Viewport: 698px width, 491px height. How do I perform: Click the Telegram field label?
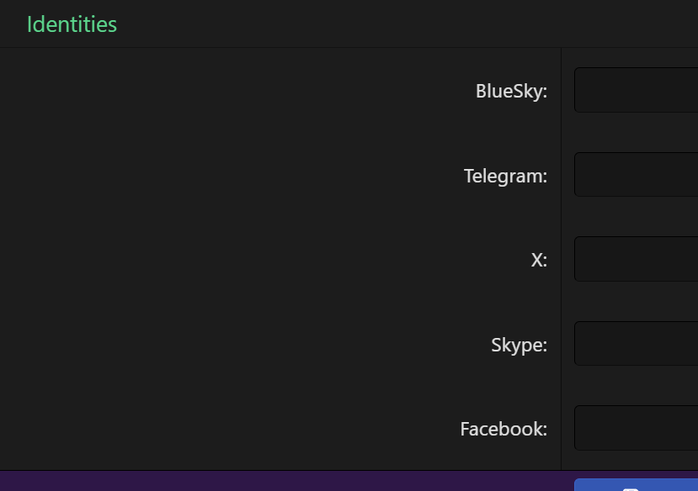click(x=505, y=176)
